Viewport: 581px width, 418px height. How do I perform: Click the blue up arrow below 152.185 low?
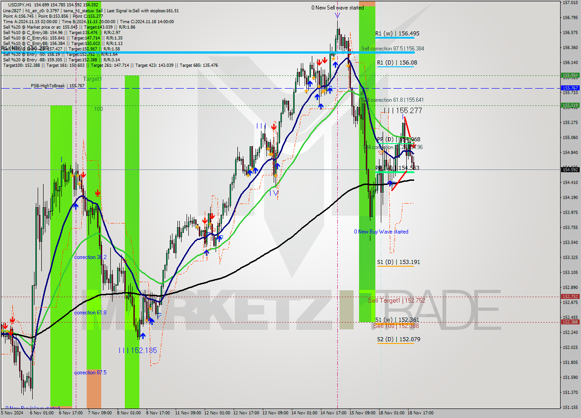pos(143,336)
